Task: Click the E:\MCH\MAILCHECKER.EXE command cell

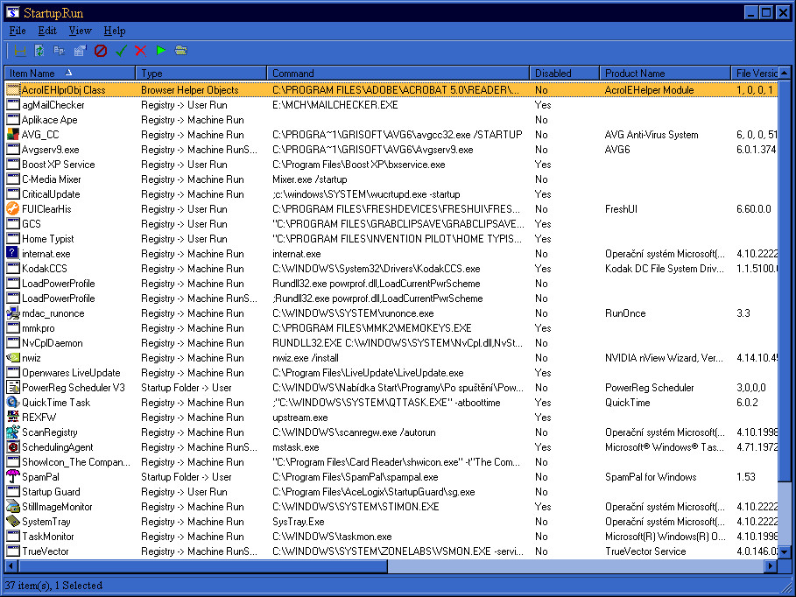Action: [335, 104]
